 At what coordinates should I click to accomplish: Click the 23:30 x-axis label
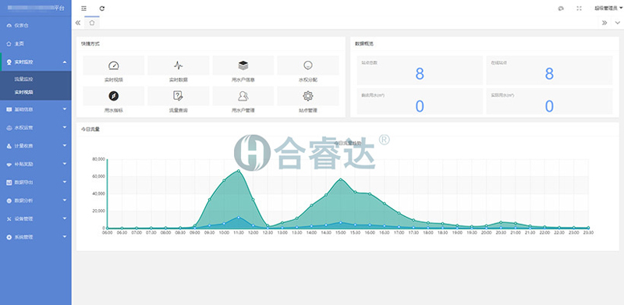click(x=588, y=232)
